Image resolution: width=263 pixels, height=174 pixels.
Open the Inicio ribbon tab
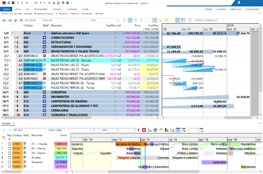click(18, 9)
